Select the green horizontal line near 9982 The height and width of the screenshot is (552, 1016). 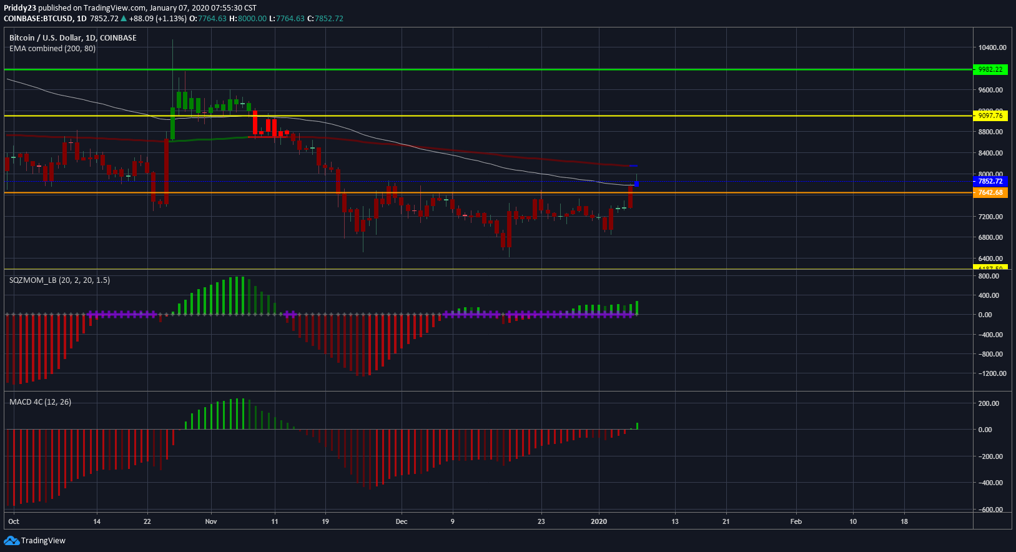coord(487,69)
